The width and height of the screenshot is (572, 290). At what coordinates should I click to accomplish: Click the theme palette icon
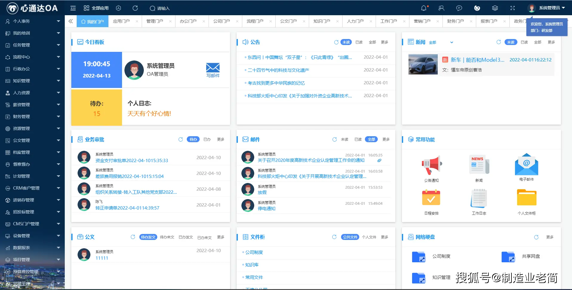(x=477, y=8)
